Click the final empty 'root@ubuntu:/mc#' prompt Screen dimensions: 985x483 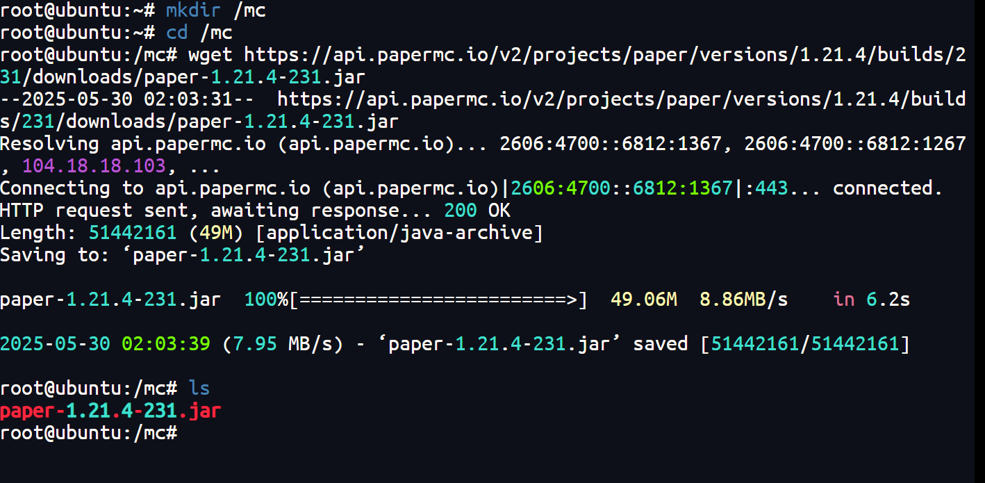pyautogui.click(x=88, y=433)
